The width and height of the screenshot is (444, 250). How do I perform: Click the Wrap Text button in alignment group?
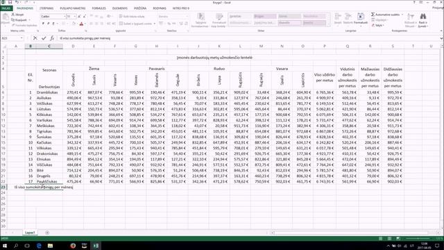[132, 17]
